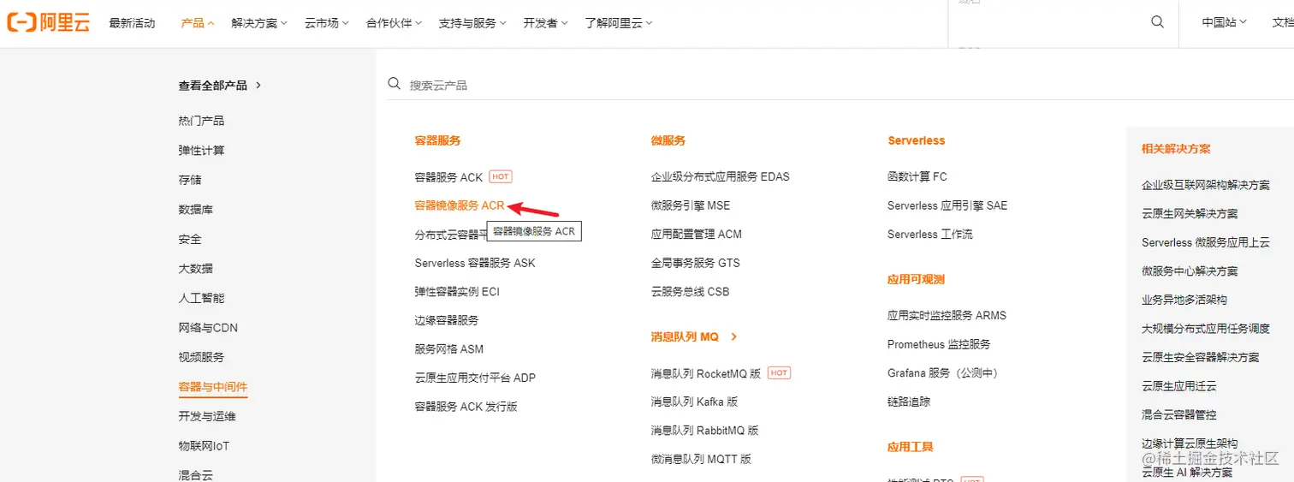Click the Alibaba Cloud logo
The image size is (1294, 482).
49,23
